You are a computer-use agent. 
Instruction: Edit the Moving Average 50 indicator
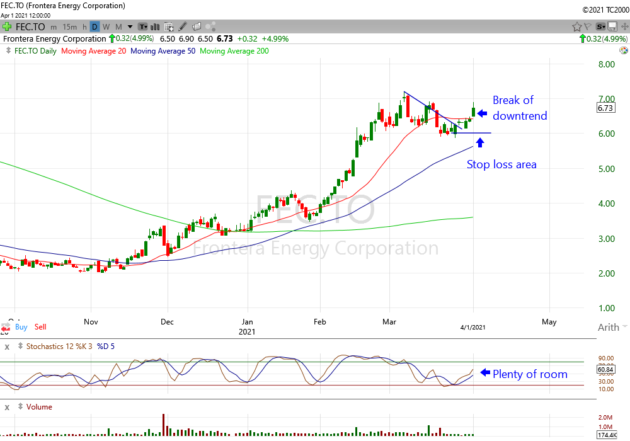click(163, 51)
